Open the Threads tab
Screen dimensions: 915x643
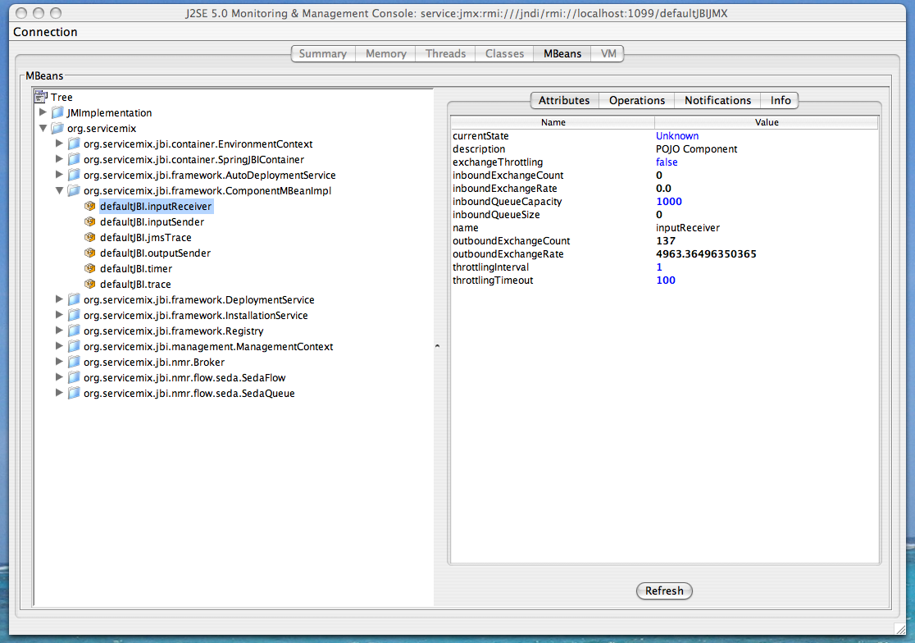pos(445,53)
